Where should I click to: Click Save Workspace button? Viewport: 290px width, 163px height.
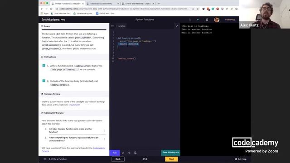[x=170, y=153]
